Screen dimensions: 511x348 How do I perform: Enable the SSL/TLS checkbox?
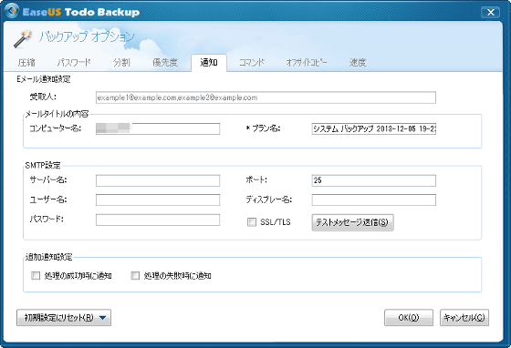point(252,222)
